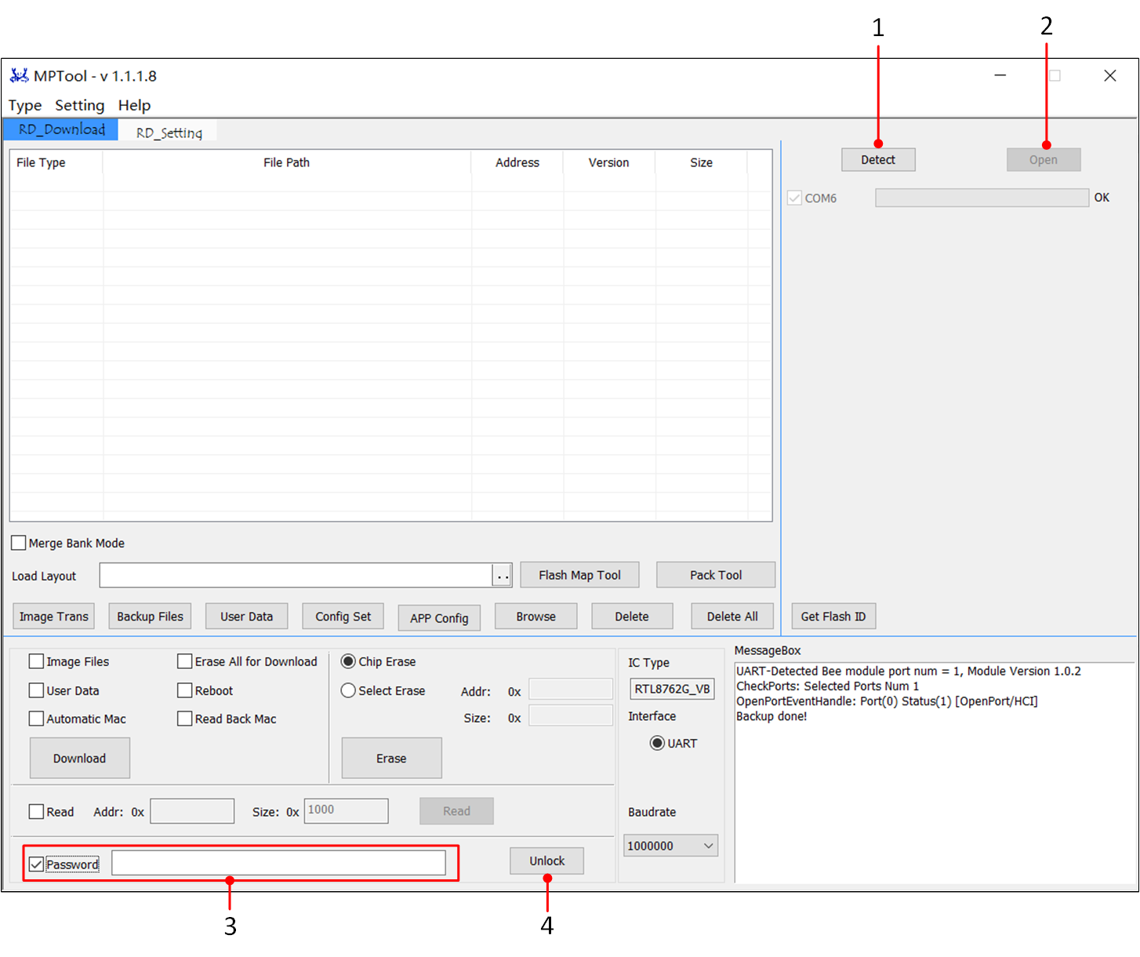Viewport: 1140px width, 957px height.
Task: Click inside the Password text field
Action: tap(278, 864)
